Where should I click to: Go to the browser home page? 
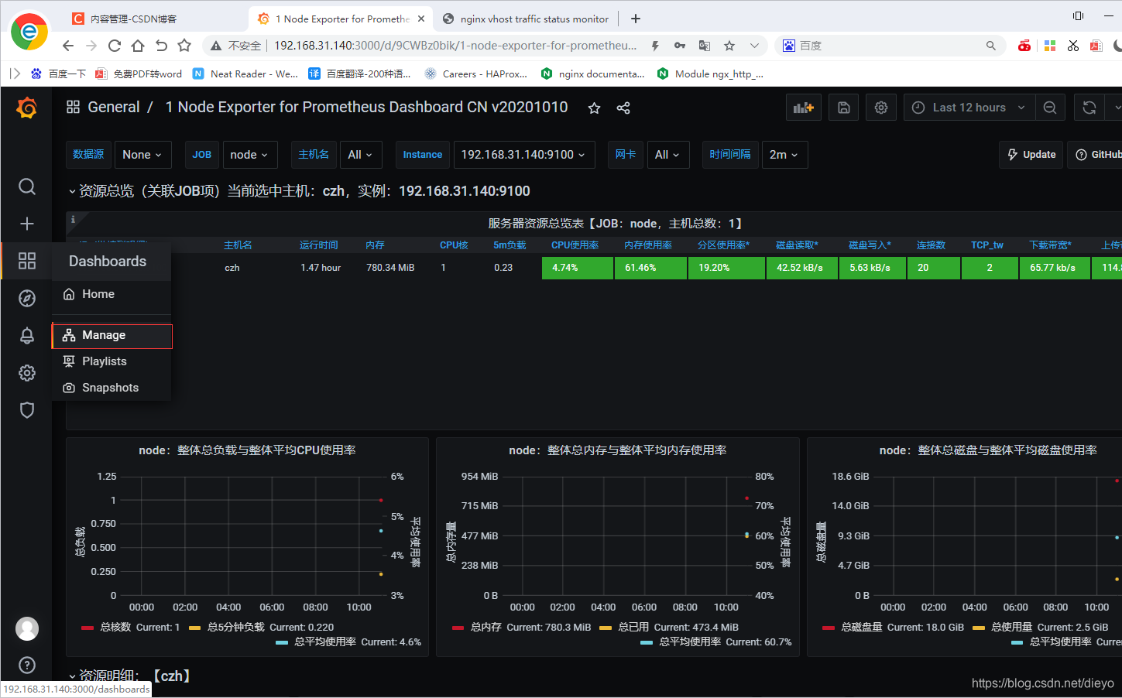point(138,46)
